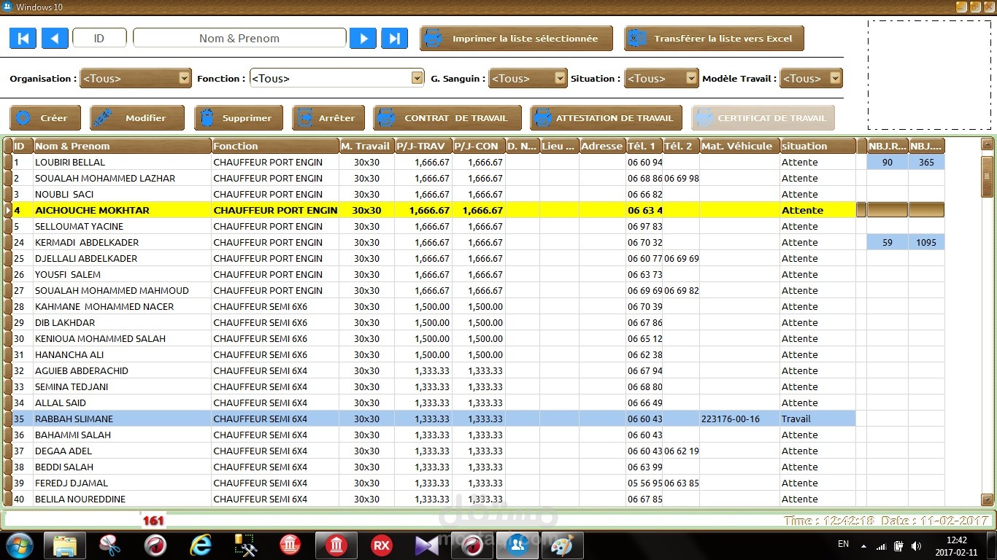Select the KERMADI ABDELKADER name
This screenshot has width=997, height=560.
[x=87, y=242]
